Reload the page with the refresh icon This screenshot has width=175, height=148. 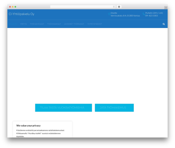coord(114,7)
